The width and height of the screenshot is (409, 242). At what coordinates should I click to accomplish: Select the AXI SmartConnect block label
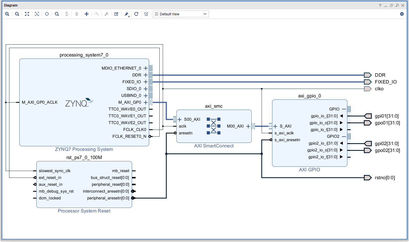(x=214, y=146)
